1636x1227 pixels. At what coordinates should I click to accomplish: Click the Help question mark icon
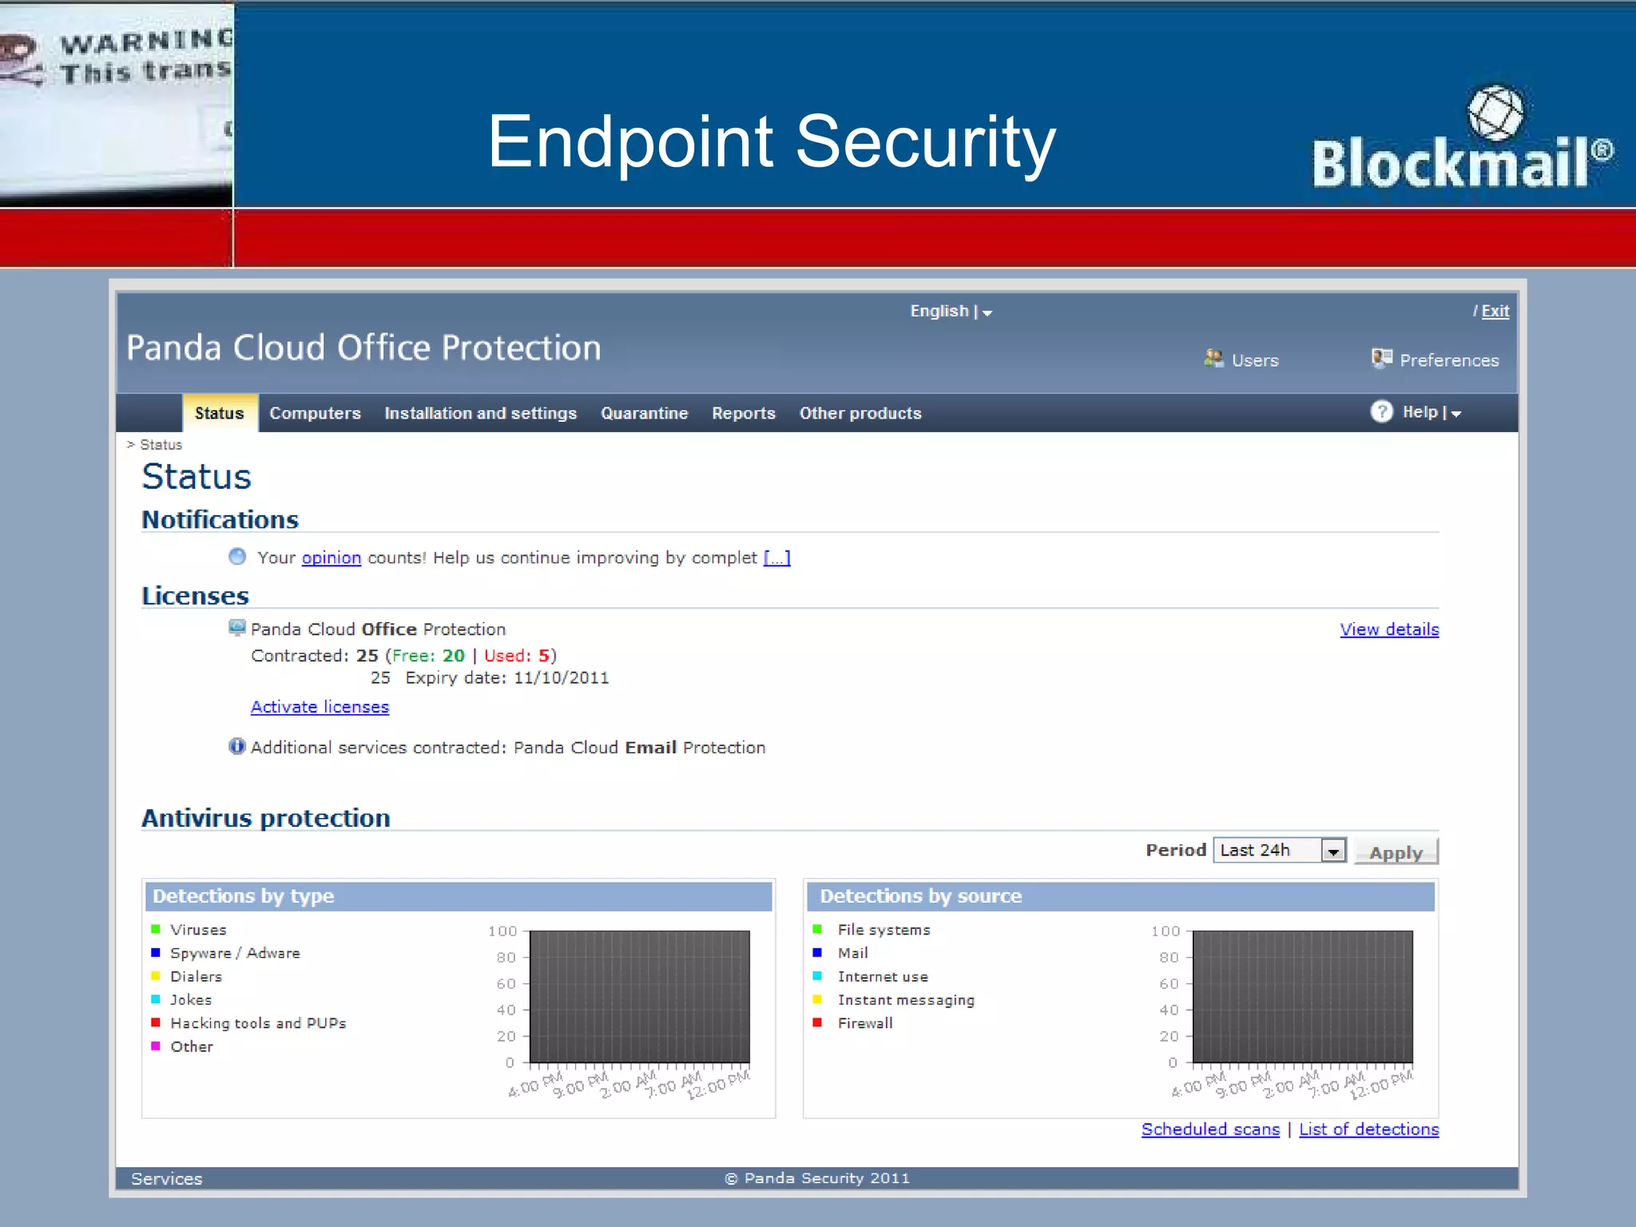click(x=1381, y=411)
